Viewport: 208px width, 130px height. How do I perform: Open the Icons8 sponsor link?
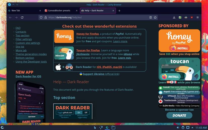click(x=179, y=88)
